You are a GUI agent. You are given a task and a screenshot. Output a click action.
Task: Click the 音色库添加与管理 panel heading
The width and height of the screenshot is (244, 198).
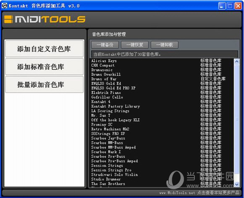(109, 34)
